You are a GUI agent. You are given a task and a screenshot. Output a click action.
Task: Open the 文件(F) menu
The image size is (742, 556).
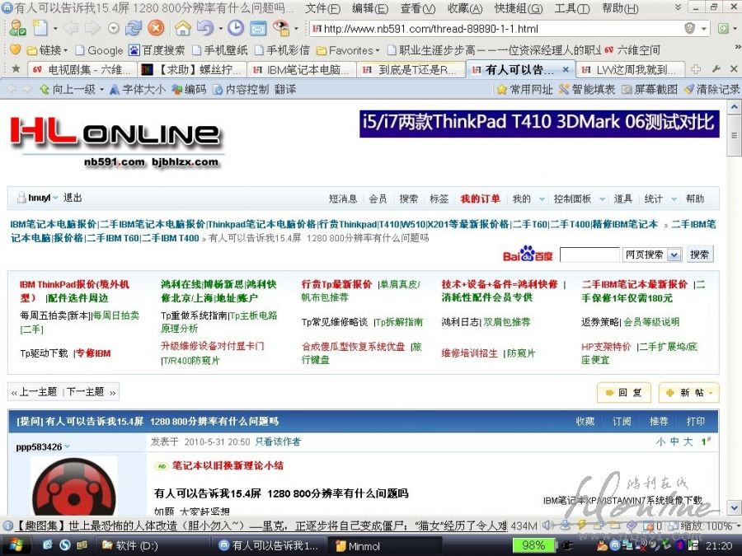pyautogui.click(x=322, y=8)
